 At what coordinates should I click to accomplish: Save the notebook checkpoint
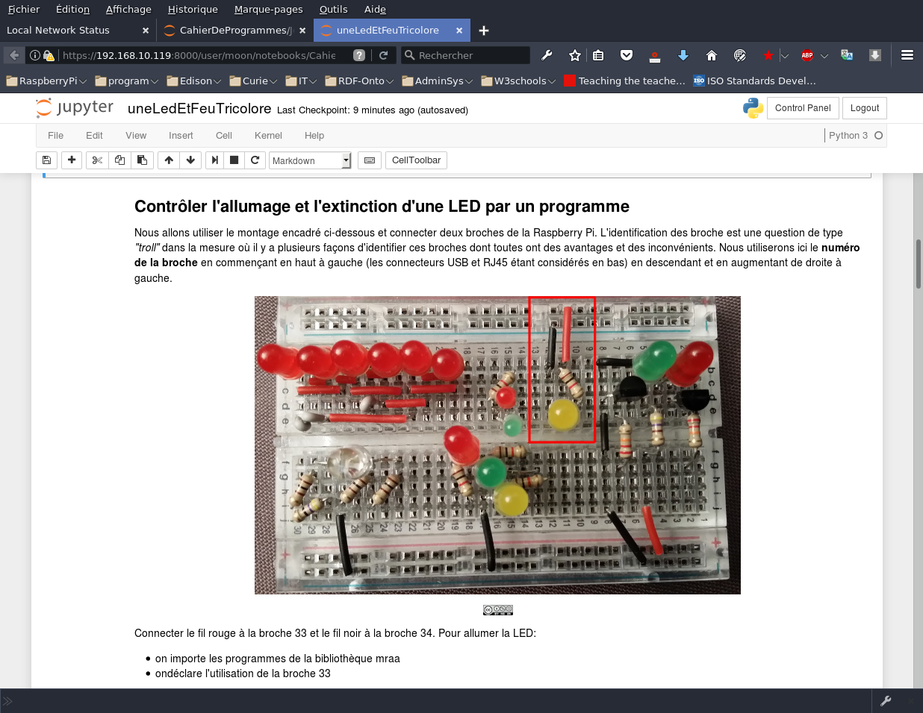46,160
